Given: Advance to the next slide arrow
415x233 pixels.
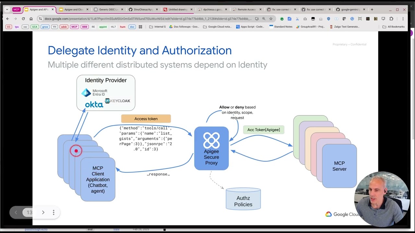Looking at the screenshot, I should [x=43, y=212].
